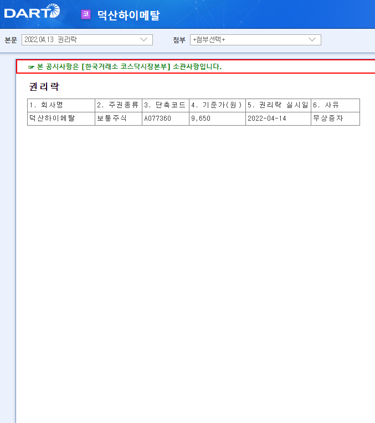Click the '6. 사유' column header

(x=335, y=105)
